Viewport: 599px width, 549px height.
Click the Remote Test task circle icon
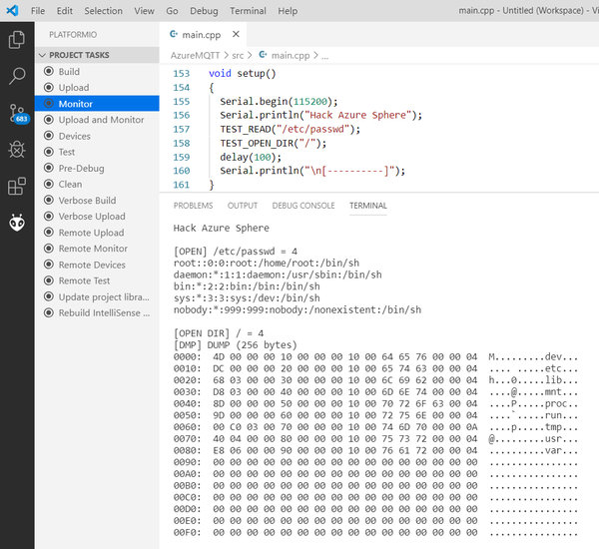pos(49,280)
